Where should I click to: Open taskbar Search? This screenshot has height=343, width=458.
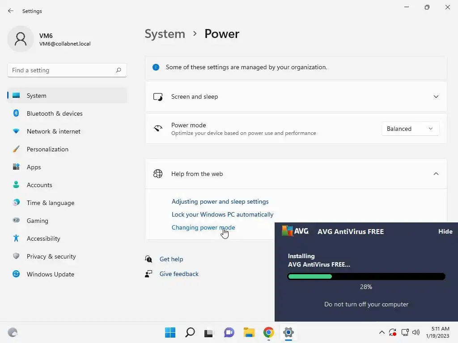[190, 332]
